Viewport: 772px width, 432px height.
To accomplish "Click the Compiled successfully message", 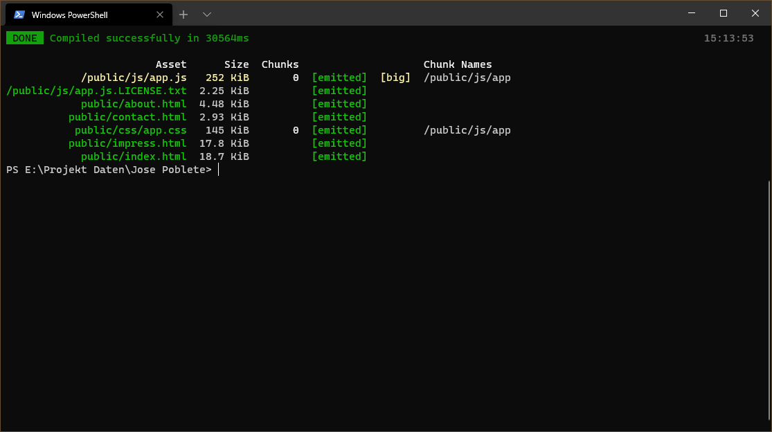I will click(x=149, y=38).
